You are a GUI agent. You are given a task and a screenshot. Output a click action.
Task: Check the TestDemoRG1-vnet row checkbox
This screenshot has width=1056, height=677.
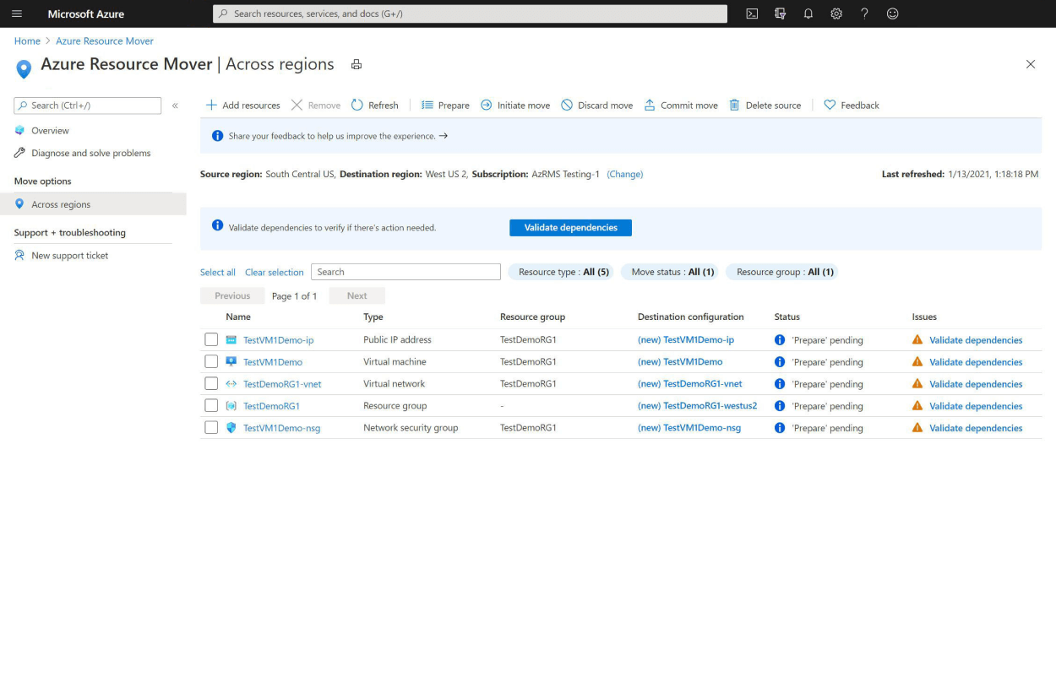211,384
